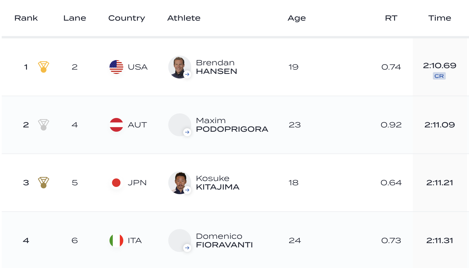Open Domenico Fioravanti's profile arrow icon
This screenshot has height=268, width=469.
click(187, 248)
